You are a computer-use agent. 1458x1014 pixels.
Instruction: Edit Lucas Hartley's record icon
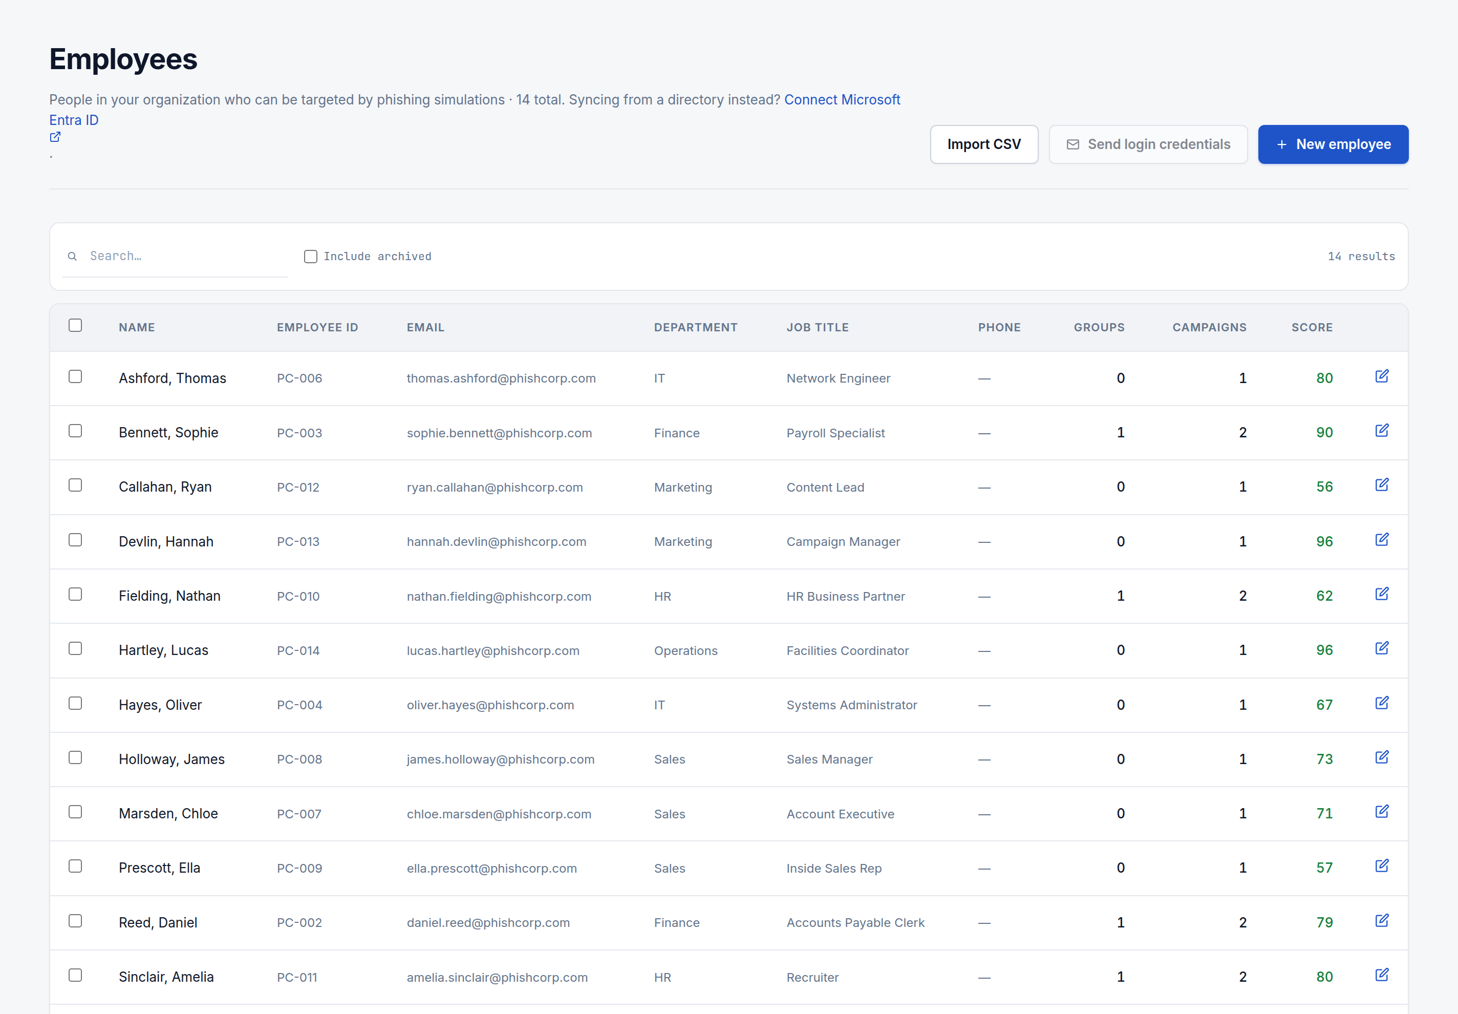pos(1382,648)
